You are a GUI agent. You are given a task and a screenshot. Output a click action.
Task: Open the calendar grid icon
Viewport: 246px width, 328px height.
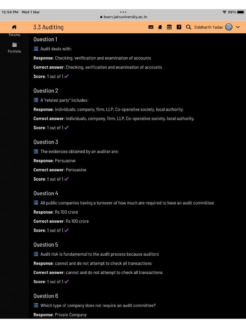tap(169, 27)
